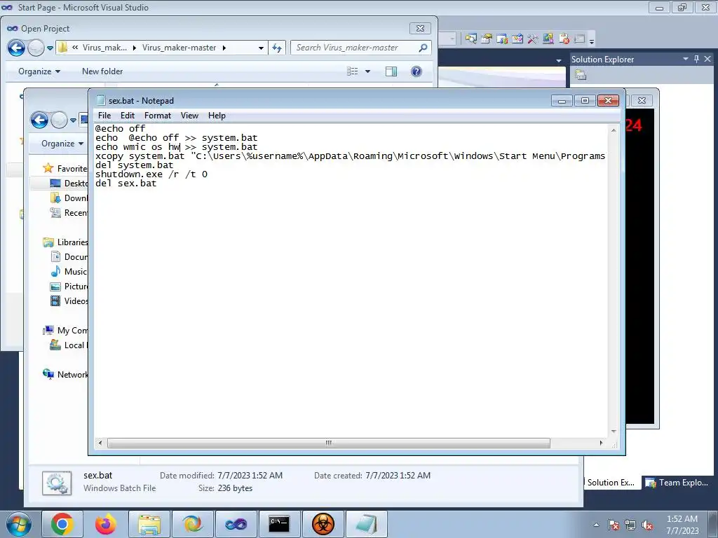Open File Explorer from the taskbar
The height and width of the screenshot is (538, 718).
pyautogui.click(x=149, y=524)
